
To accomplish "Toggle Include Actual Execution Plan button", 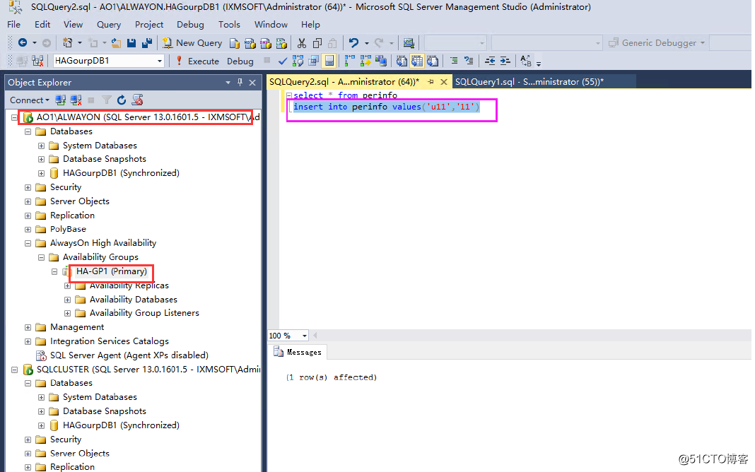I will tap(350, 61).
